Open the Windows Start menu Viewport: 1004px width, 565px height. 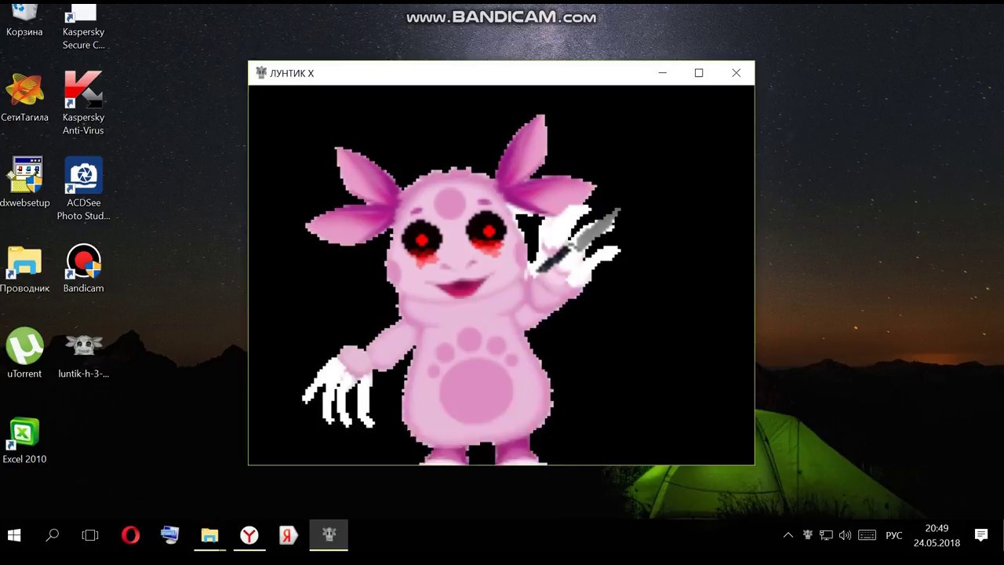[14, 535]
